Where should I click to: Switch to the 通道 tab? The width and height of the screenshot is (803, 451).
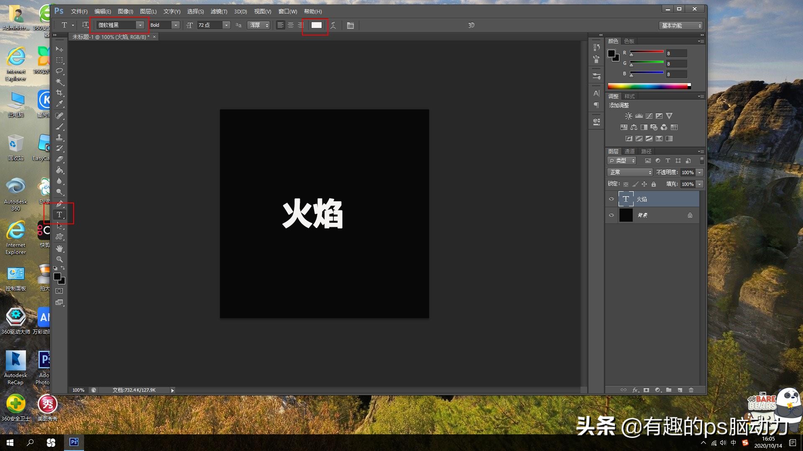coord(629,151)
